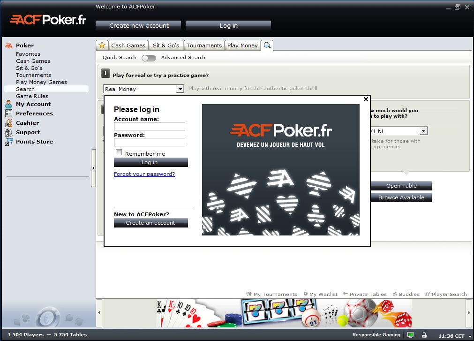Viewport: 474px width, 341px height.
Task: Click Create new account in header
Action: pos(138,26)
